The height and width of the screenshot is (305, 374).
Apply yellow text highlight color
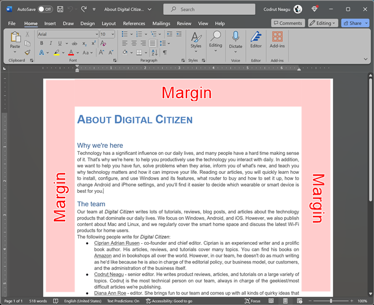pyautogui.click(x=57, y=52)
